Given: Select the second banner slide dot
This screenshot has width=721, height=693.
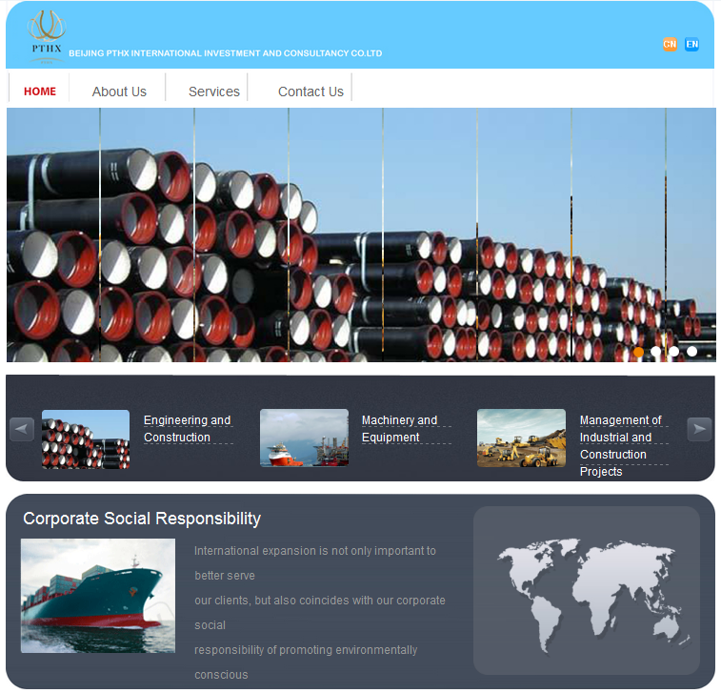Looking at the screenshot, I should coord(655,352).
